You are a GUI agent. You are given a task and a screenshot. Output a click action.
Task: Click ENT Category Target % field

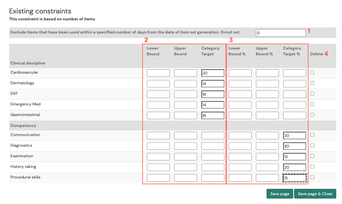[294, 94]
